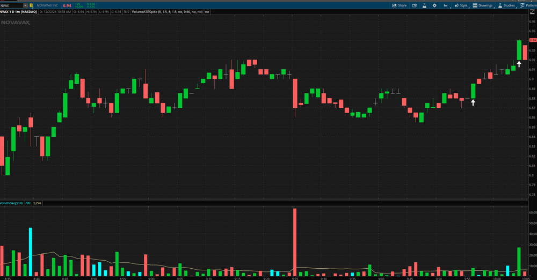Click the bid/ask B: 6.94 A: 6.95 readout
Image resolution: width=537 pixels, height=280 pixels.
[91, 5]
